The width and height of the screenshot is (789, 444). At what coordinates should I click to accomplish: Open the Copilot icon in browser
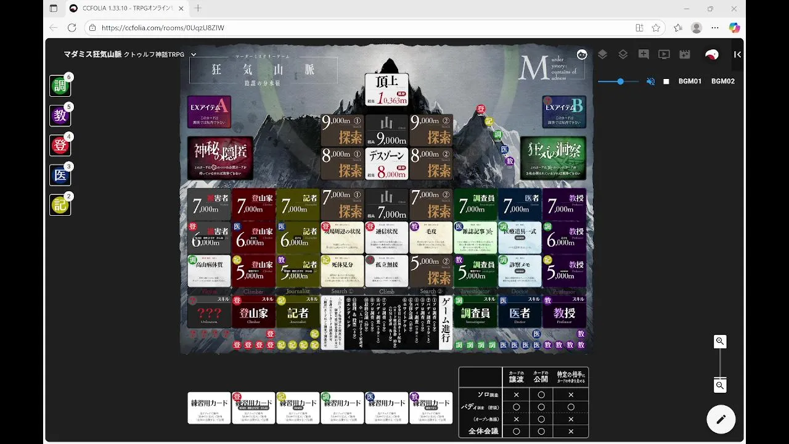[734, 28]
